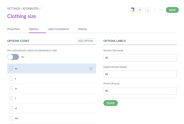Click the user avatar icon
This screenshot has height=124, width=184.
coord(133,10)
